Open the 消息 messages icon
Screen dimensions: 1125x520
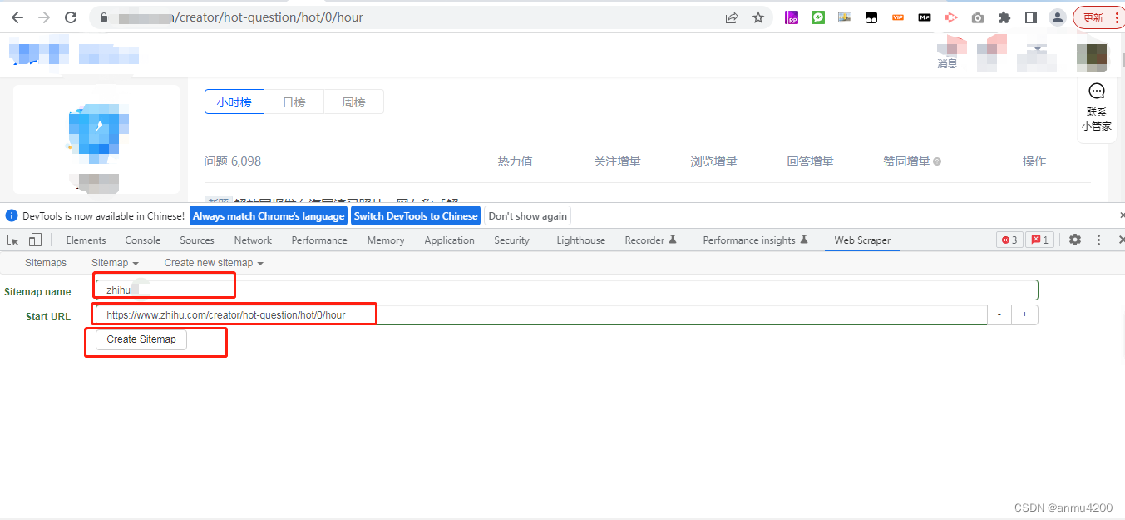[x=947, y=54]
